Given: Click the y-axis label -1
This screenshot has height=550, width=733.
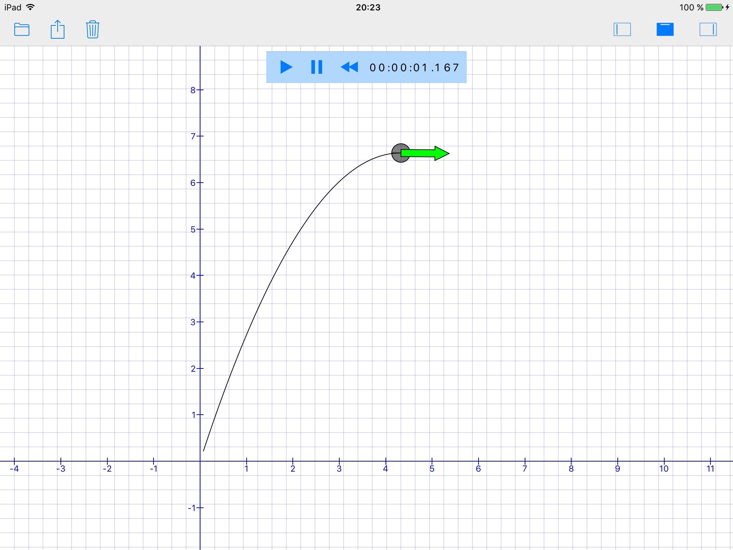Looking at the screenshot, I should coord(192,508).
